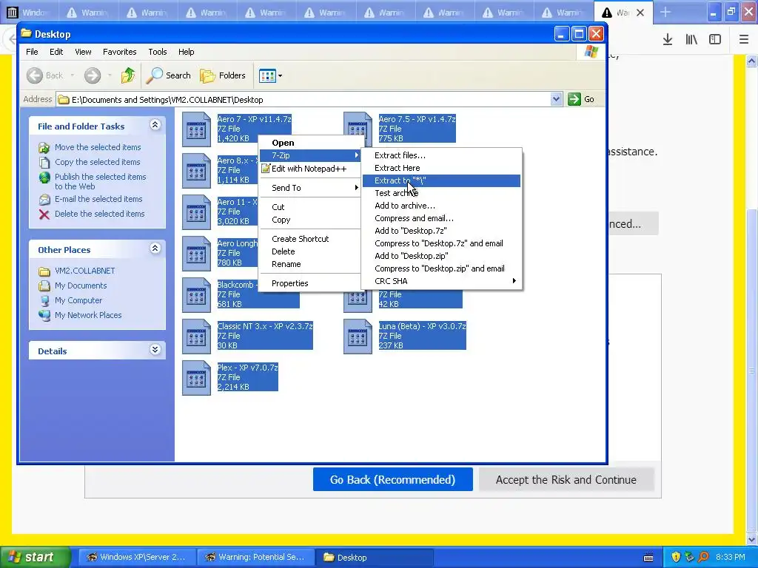Click the address path field
Screen dimensions: 758x568
pos(303,100)
